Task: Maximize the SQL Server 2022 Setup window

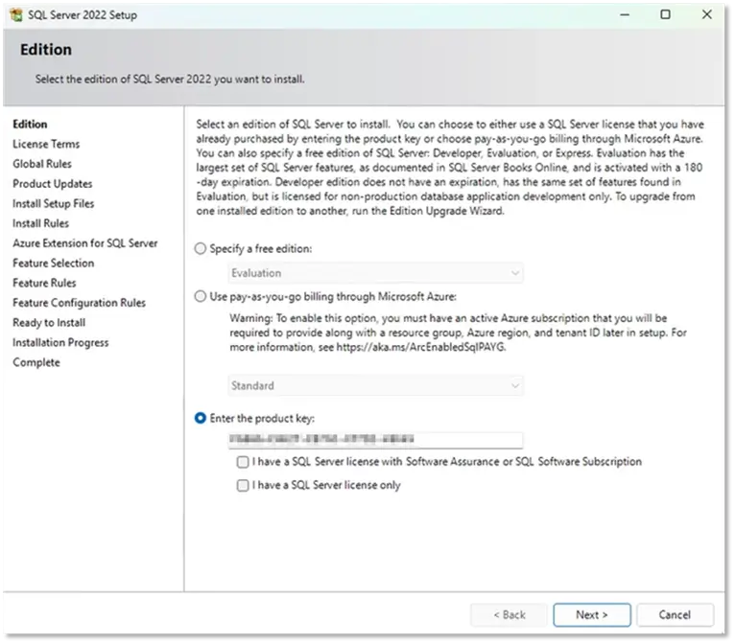Action: pyautogui.click(x=665, y=14)
